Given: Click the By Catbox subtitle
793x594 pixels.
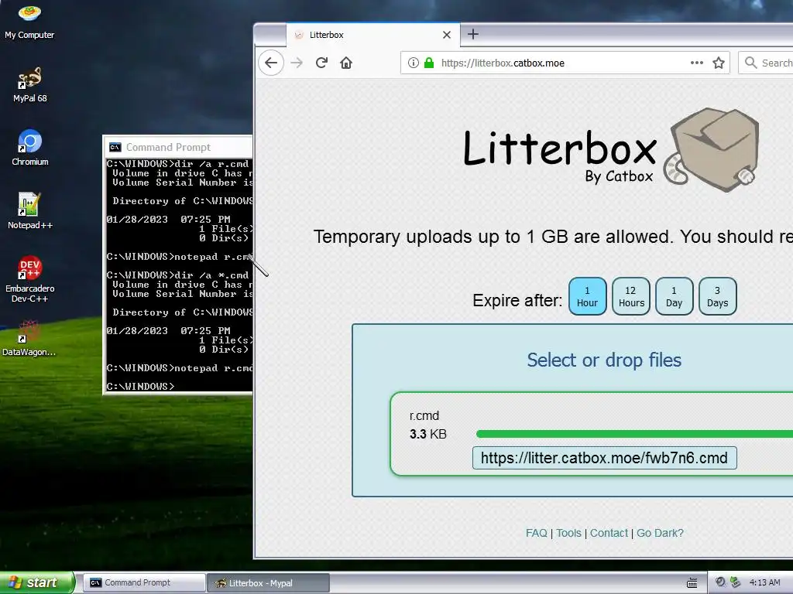Looking at the screenshot, I should (x=619, y=176).
